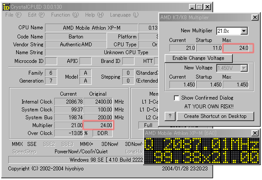Image resolution: width=262 pixels, height=180 pixels.
Task: Click Create Shortcut on Desktop button
Action: tap(215, 116)
